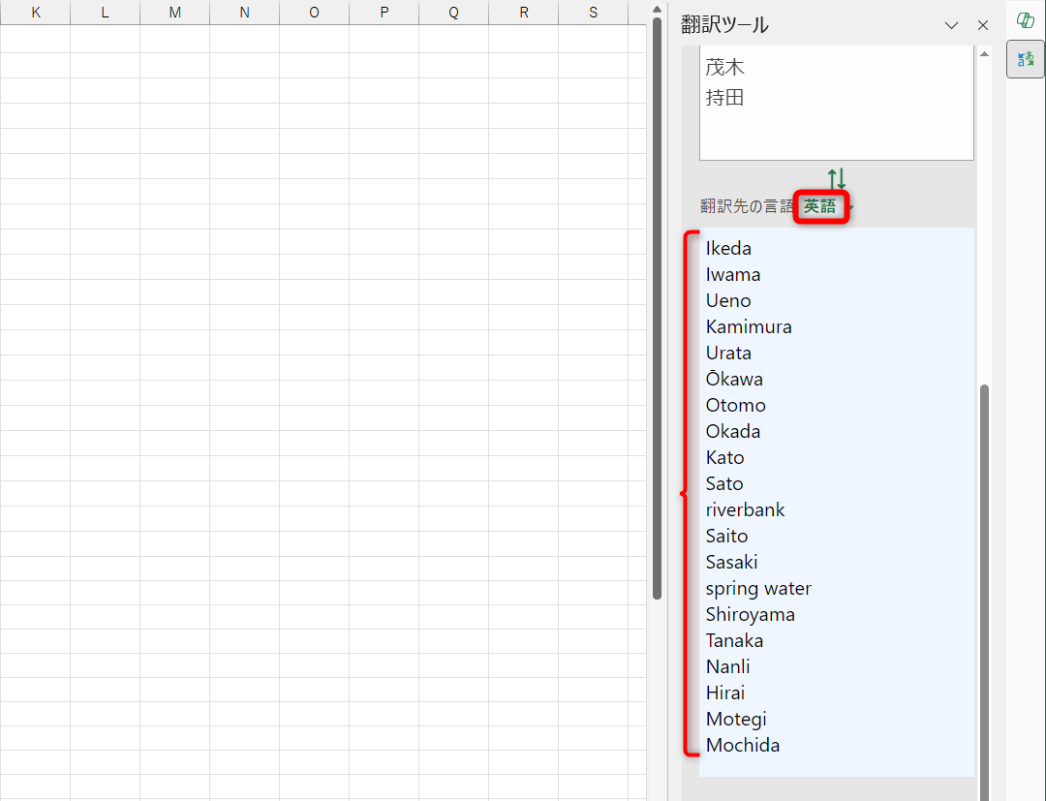Select column L header
This screenshot has width=1046, height=801.
(105, 12)
